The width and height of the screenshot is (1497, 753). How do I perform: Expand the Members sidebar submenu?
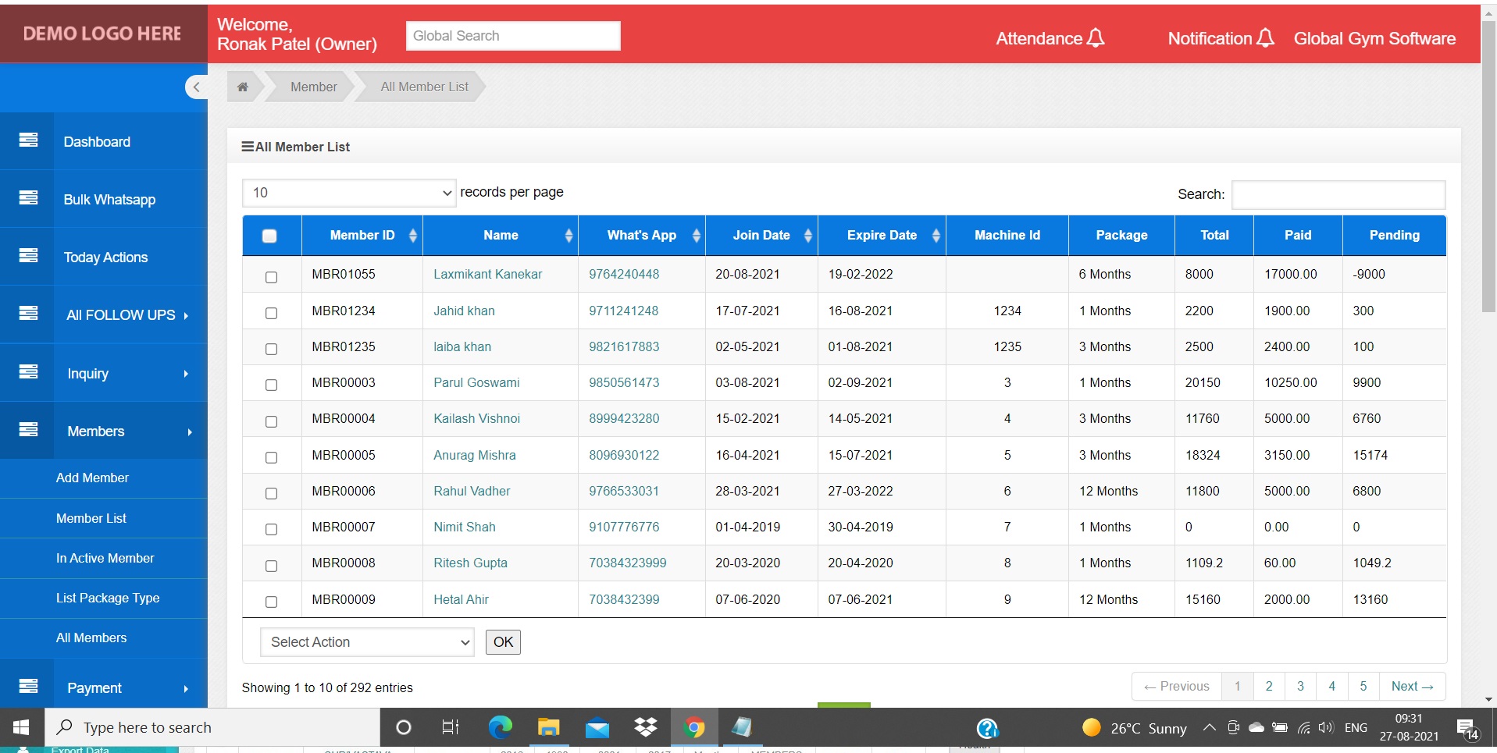click(x=95, y=431)
